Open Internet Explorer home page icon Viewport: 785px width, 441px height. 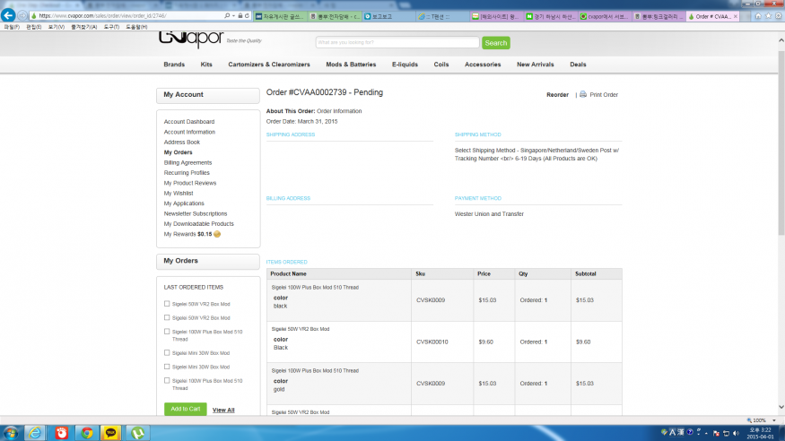758,16
